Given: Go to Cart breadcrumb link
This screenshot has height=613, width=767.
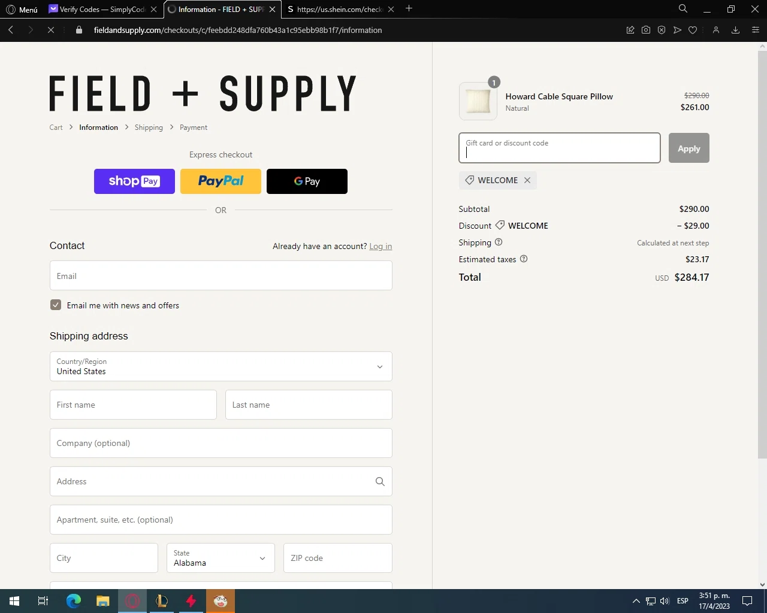Looking at the screenshot, I should click(x=56, y=128).
